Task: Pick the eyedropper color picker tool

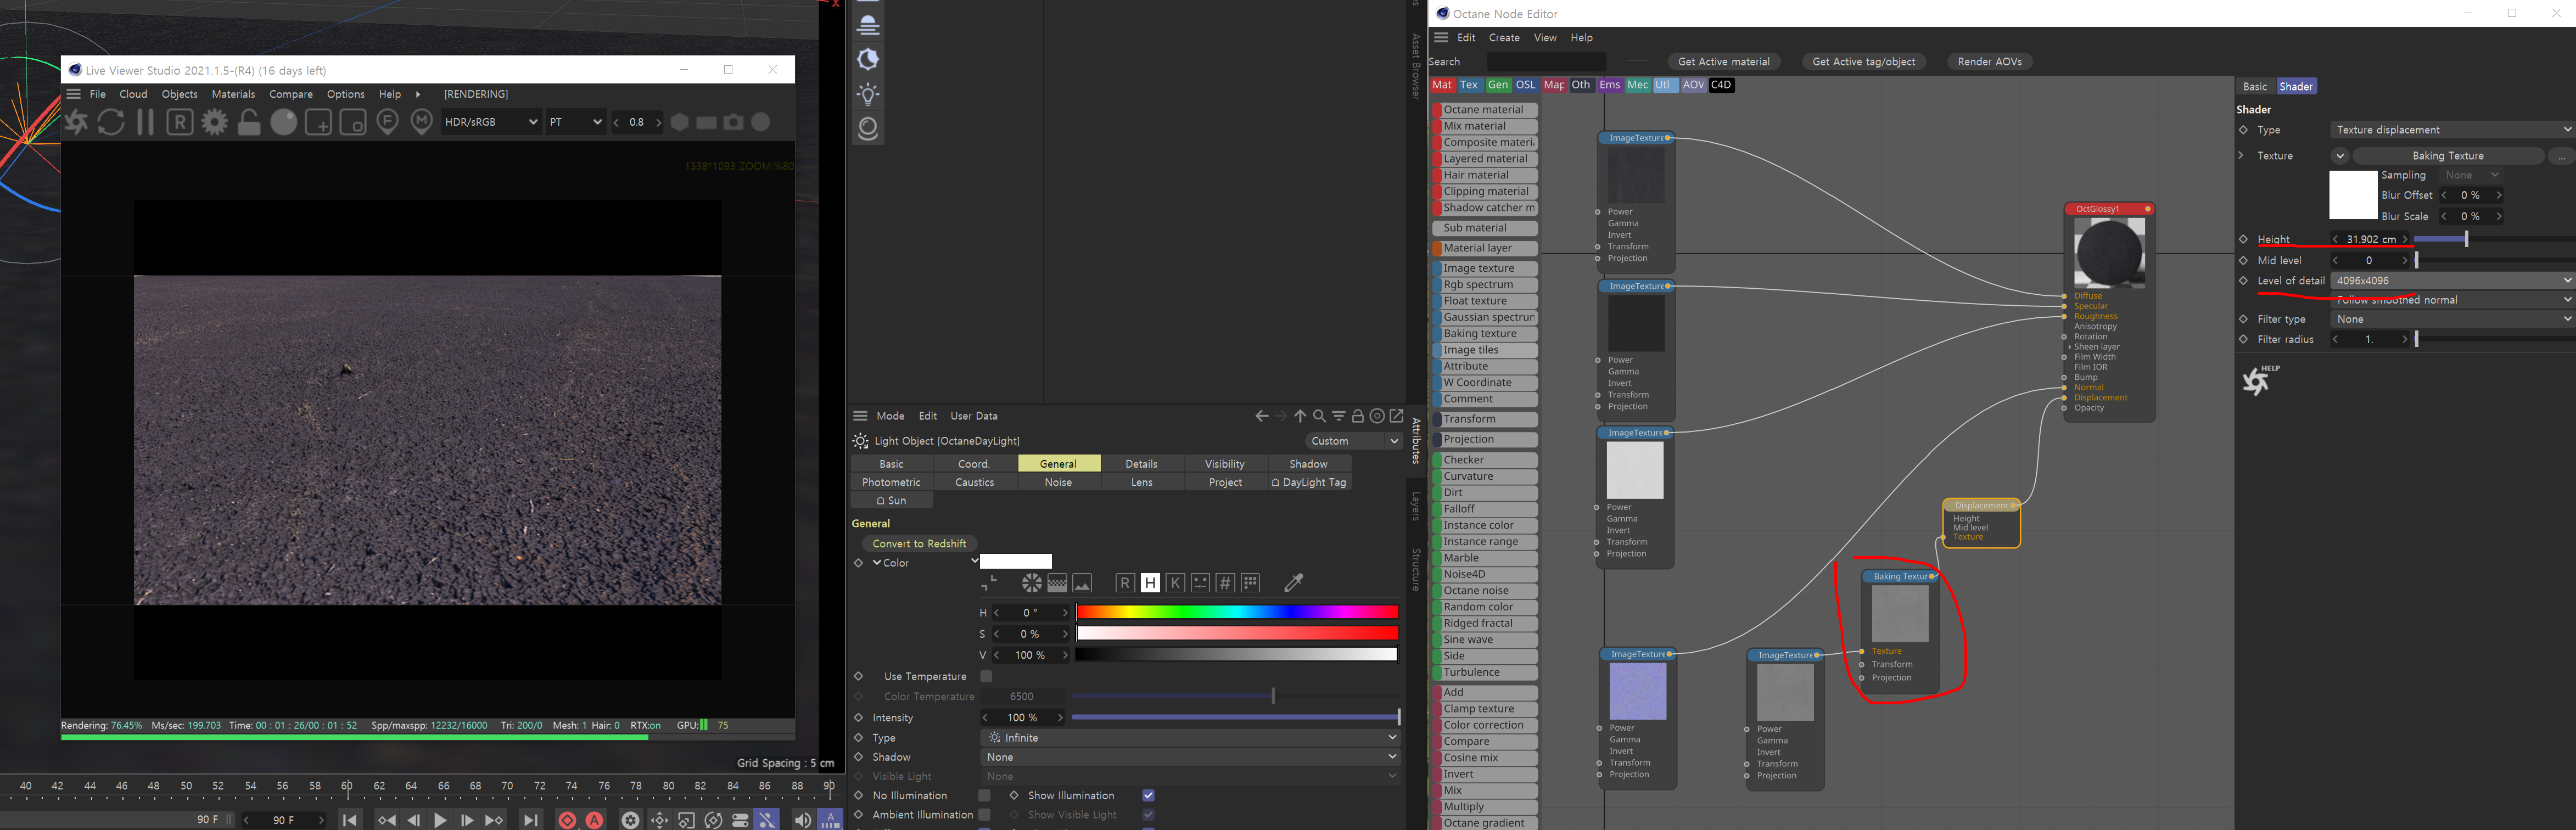Action: (x=1293, y=583)
